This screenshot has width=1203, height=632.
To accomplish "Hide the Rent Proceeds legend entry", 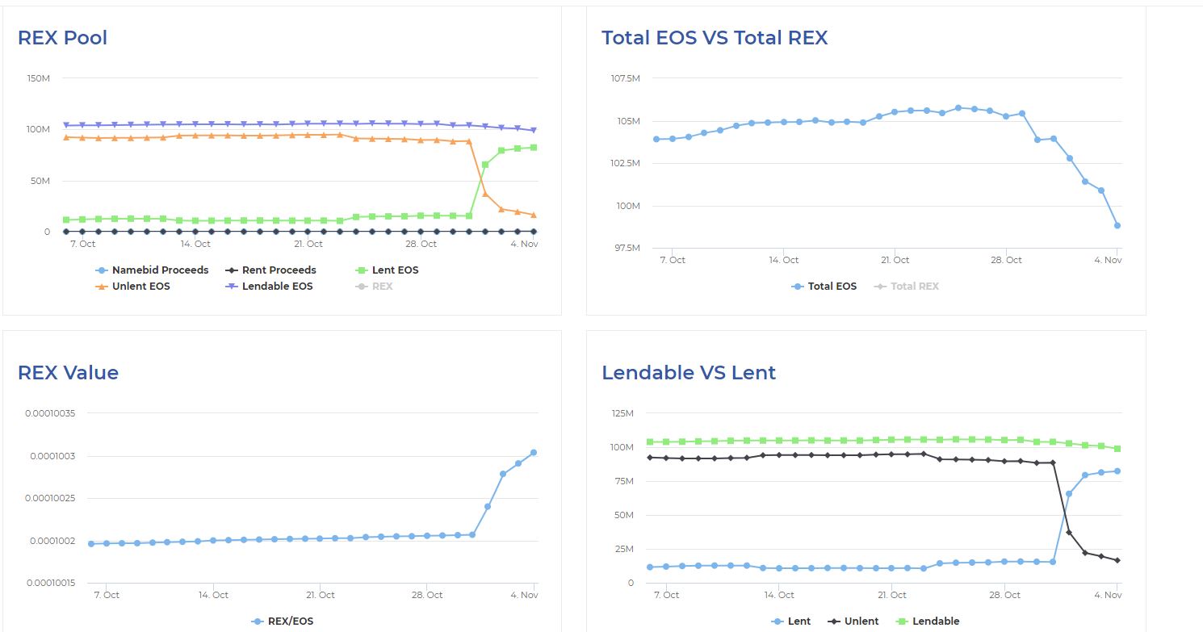I will pos(270,270).
